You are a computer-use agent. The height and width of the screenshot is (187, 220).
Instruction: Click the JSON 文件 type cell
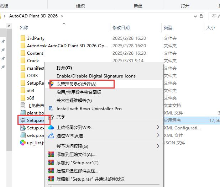[174, 143]
